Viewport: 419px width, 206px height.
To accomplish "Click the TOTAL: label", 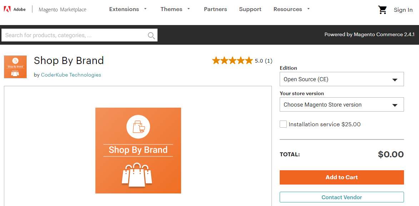I will pos(290,154).
